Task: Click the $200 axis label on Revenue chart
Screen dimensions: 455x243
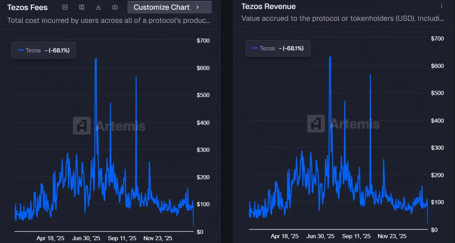Action: tap(437, 175)
